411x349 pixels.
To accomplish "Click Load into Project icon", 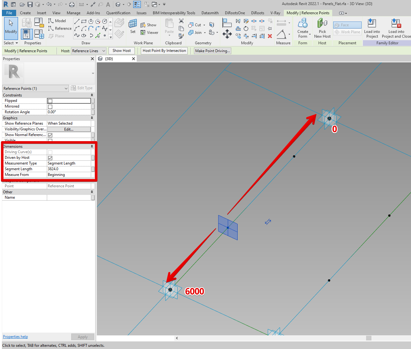I will 372,28.
